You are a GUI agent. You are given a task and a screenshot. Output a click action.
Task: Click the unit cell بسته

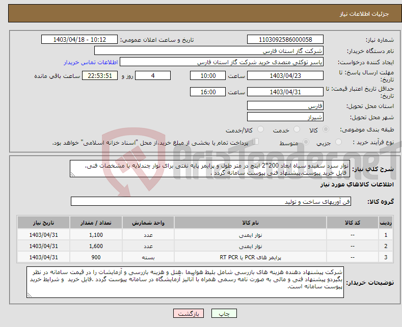[x=148, y=257]
